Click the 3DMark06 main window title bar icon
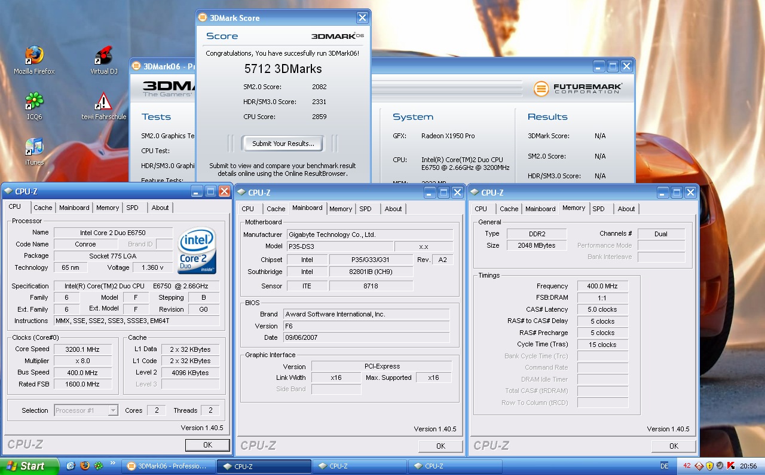The image size is (765, 475). [x=136, y=66]
